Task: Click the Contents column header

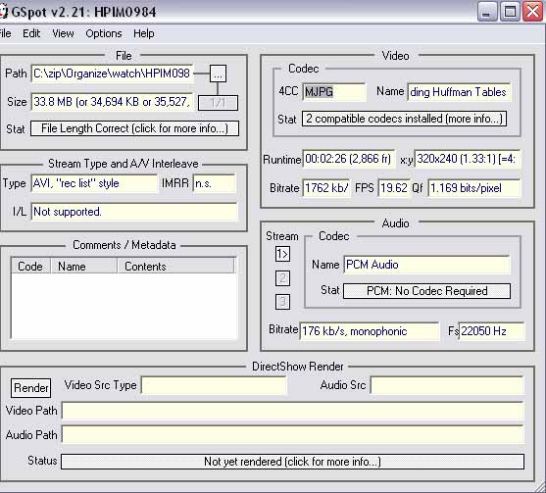Action: [x=176, y=267]
